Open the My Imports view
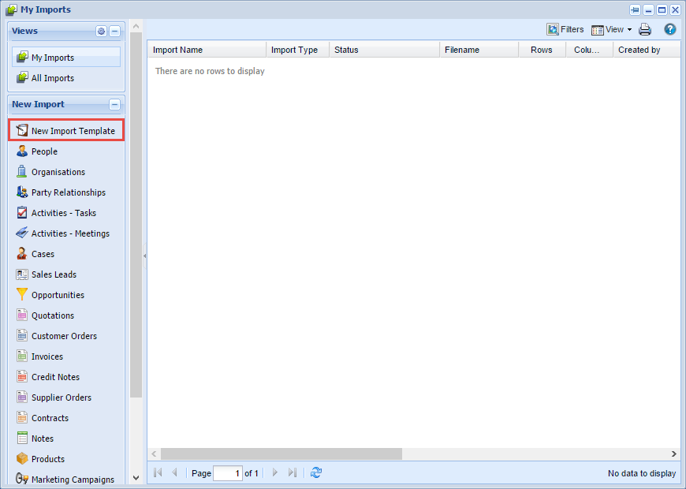686x489 pixels. click(x=66, y=58)
